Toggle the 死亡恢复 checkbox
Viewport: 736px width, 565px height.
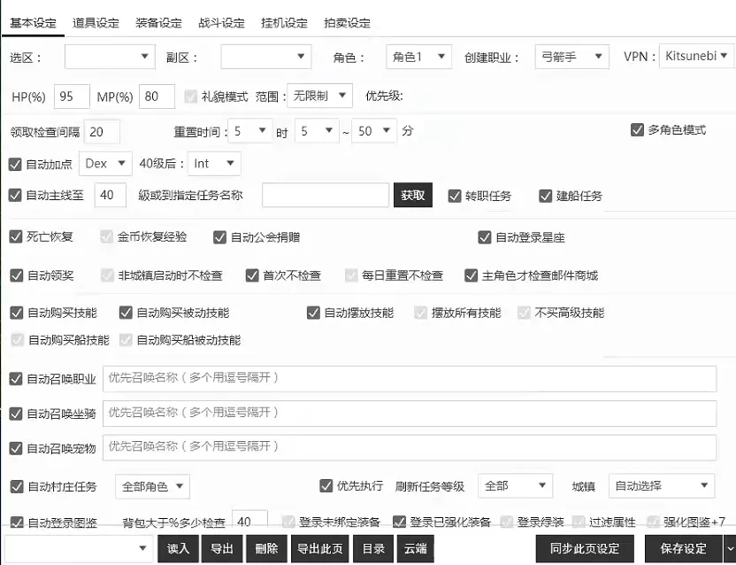coord(14,237)
